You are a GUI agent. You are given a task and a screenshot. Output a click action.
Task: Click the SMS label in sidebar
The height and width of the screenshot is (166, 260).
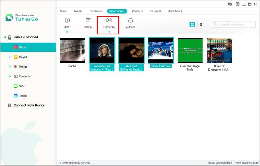[21, 86]
